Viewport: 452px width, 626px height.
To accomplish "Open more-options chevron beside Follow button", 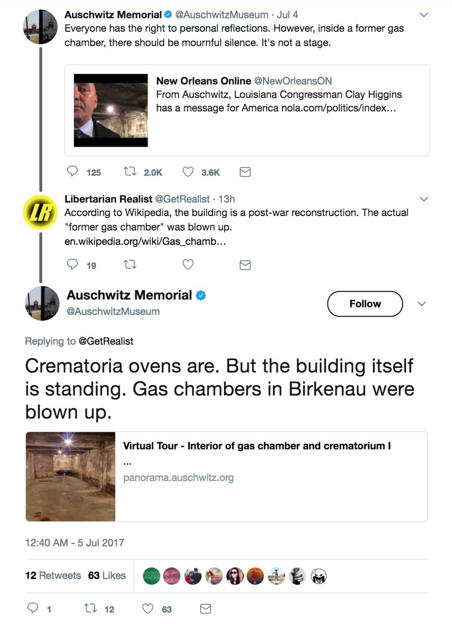I will tap(422, 304).
